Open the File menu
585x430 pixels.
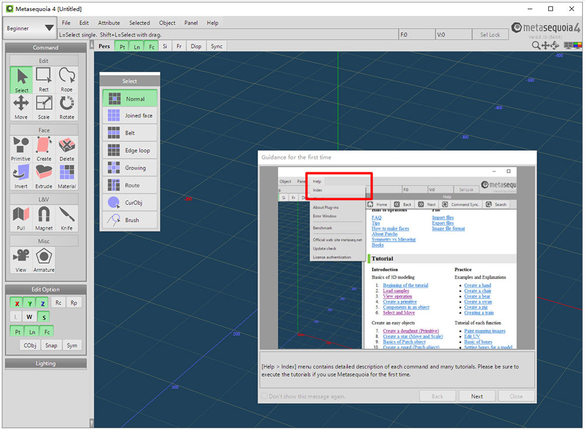tap(66, 23)
